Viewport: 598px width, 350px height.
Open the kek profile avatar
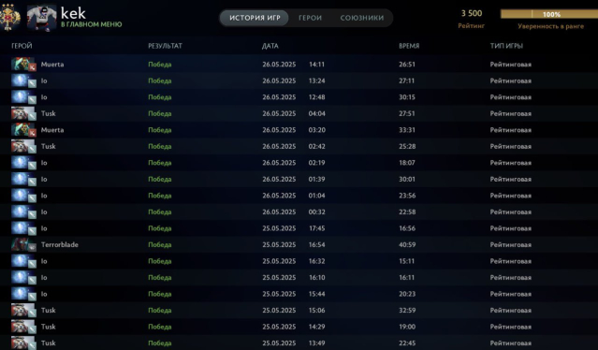pos(41,17)
